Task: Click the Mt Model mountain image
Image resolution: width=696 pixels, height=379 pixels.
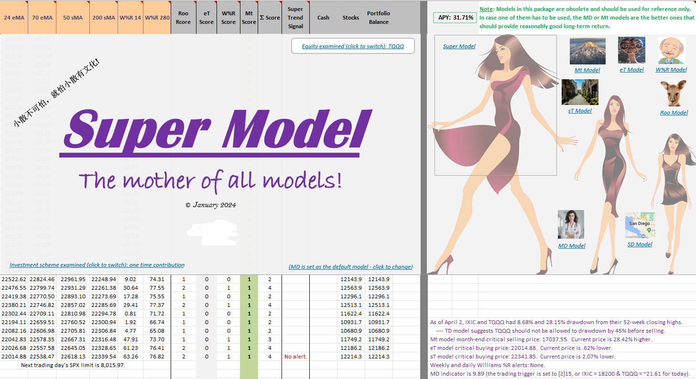Action: pos(587,51)
